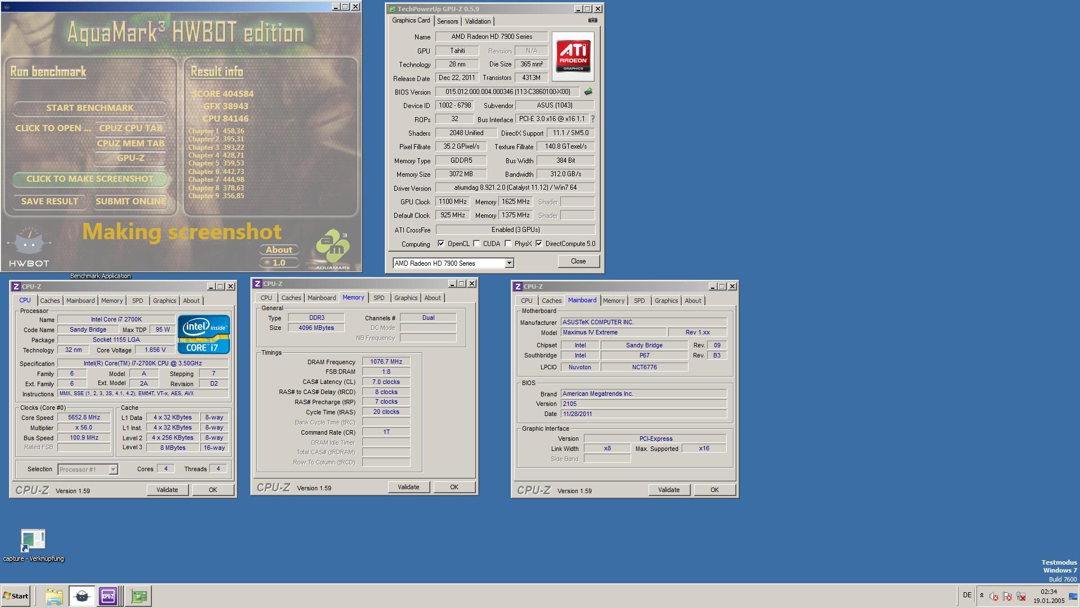Screen dimensions: 1080x608
Task: Toggle the OpenCL checkbox in GPU-Z
Action: coord(441,244)
